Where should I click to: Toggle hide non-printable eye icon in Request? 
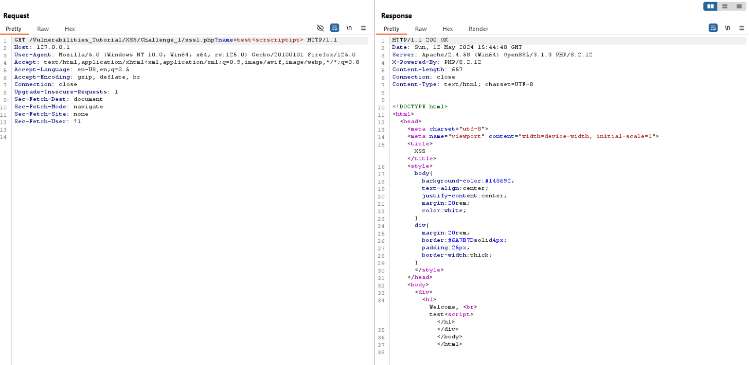pos(320,28)
